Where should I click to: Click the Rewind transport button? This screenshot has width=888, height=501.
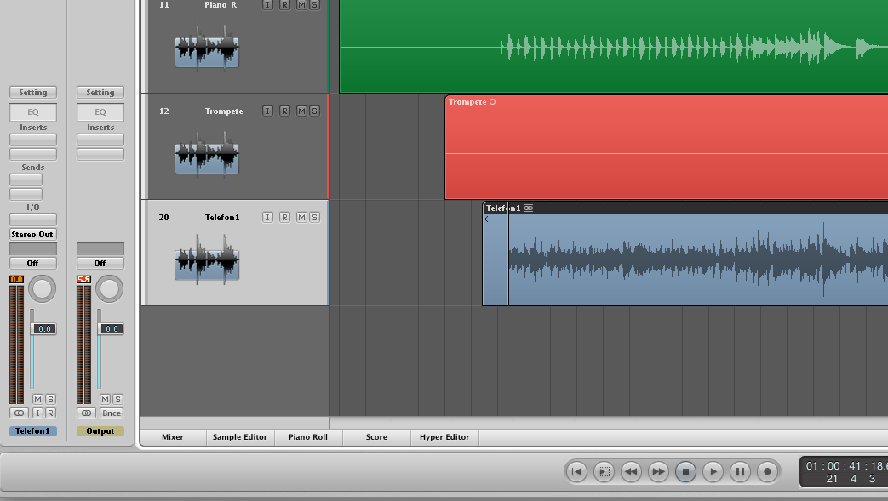tap(631, 471)
